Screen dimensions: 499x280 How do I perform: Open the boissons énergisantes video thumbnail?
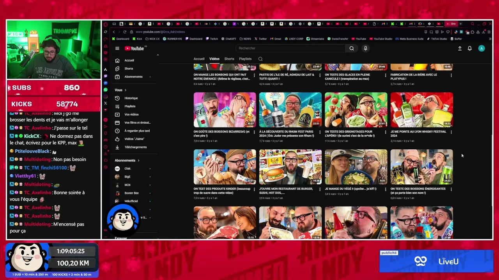421,167
